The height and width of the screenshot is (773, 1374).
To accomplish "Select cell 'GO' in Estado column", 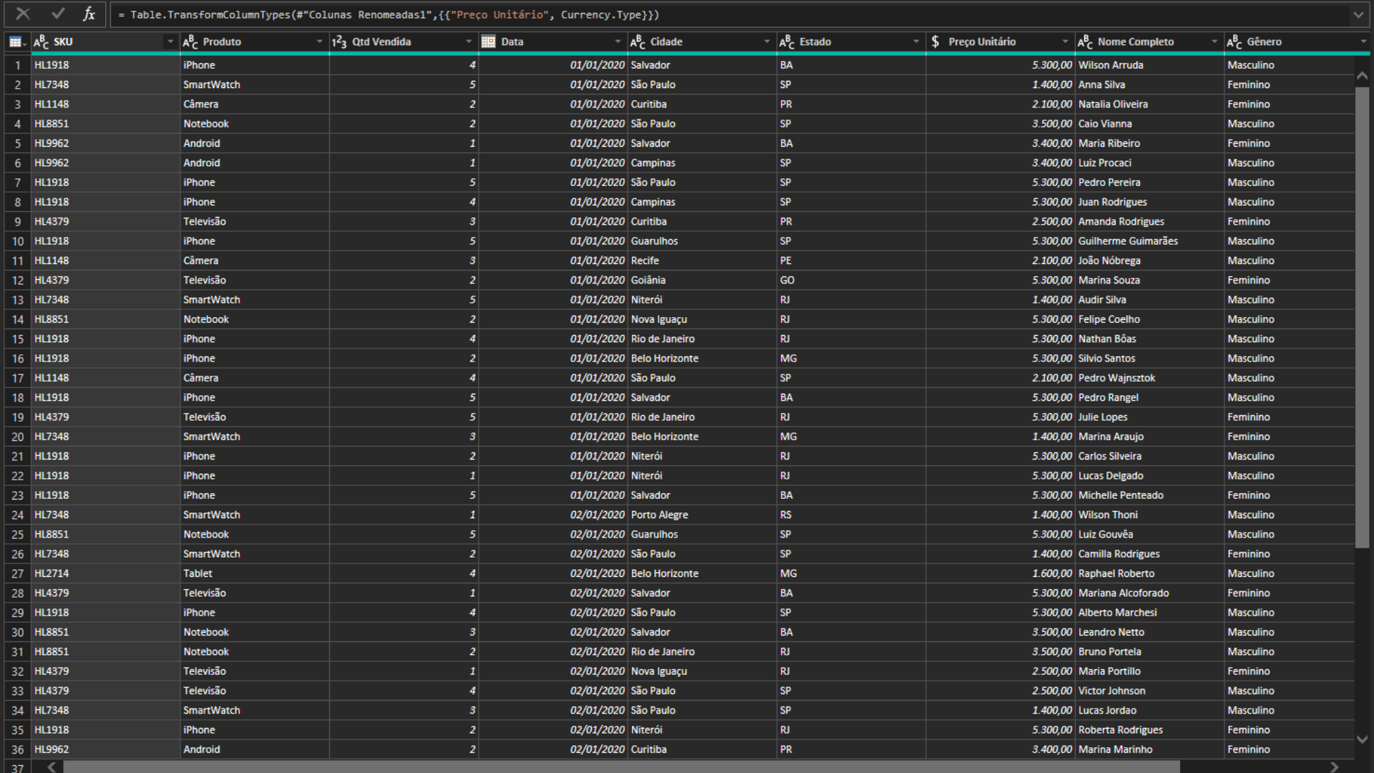I will click(x=852, y=281).
